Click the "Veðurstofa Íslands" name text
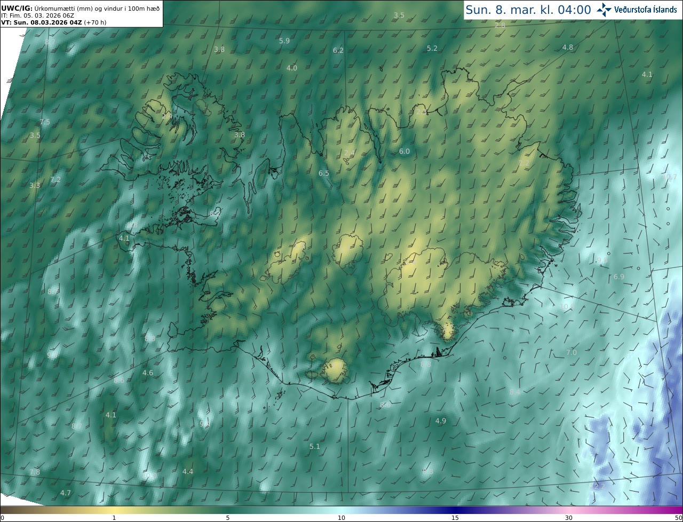 click(646, 10)
